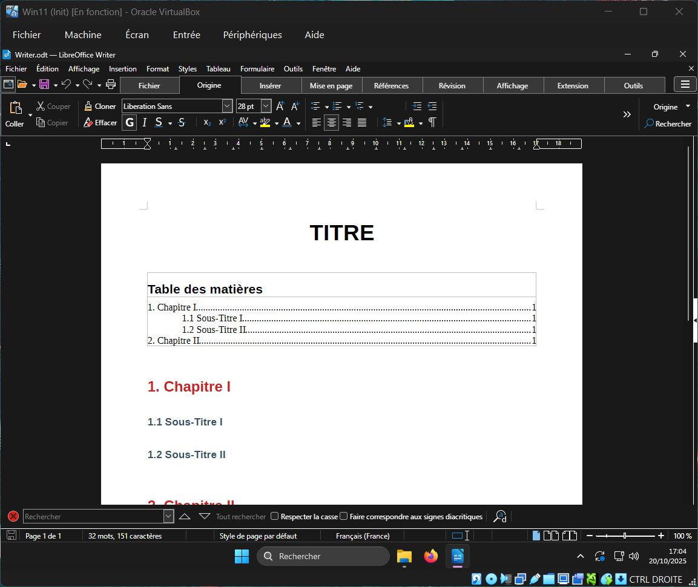Toggle formatting marks (pilcrow) icon
698x587 pixels.
[432, 123]
